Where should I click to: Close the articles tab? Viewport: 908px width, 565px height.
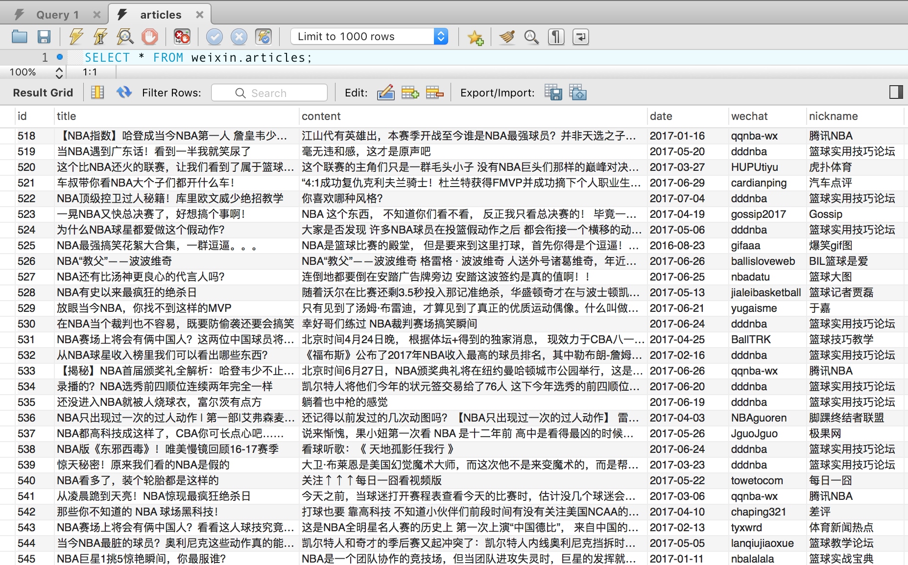tap(200, 15)
